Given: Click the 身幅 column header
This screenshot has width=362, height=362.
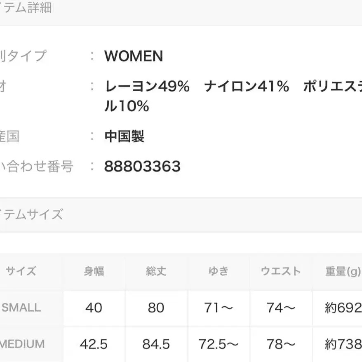Looking at the screenshot, I should click(x=94, y=271).
